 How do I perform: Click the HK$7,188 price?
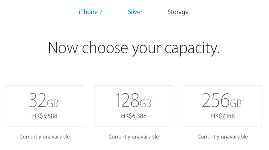click(x=223, y=116)
